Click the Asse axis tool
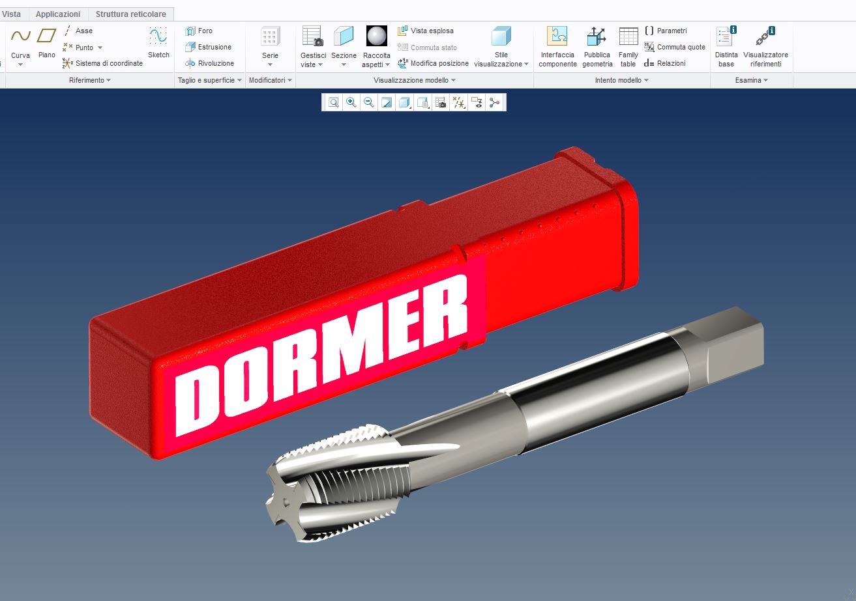Viewport: 856px width, 601px height. 78,31
